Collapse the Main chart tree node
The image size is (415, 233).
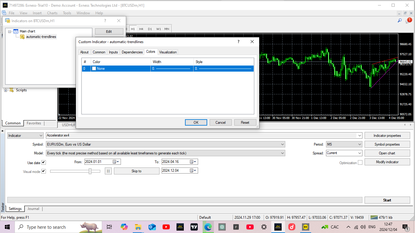10,31
